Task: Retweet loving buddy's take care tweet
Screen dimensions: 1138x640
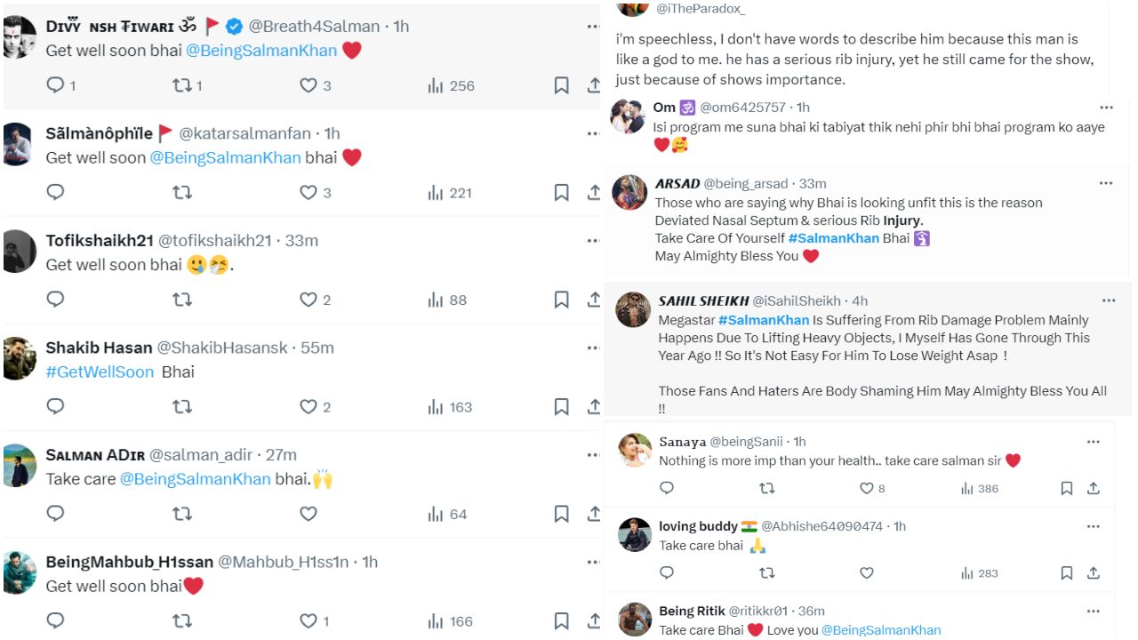Action: (x=766, y=573)
